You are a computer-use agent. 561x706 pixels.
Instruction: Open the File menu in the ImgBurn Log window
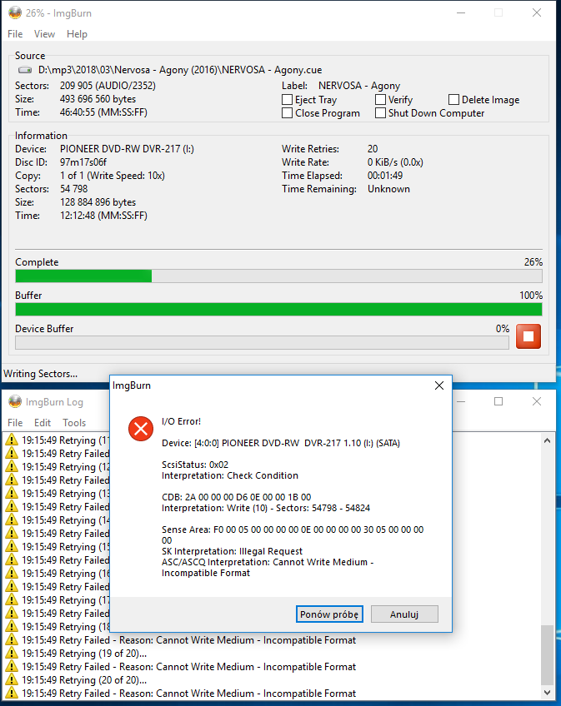(15, 423)
